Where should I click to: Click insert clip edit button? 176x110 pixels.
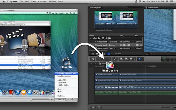coord(126,59)
